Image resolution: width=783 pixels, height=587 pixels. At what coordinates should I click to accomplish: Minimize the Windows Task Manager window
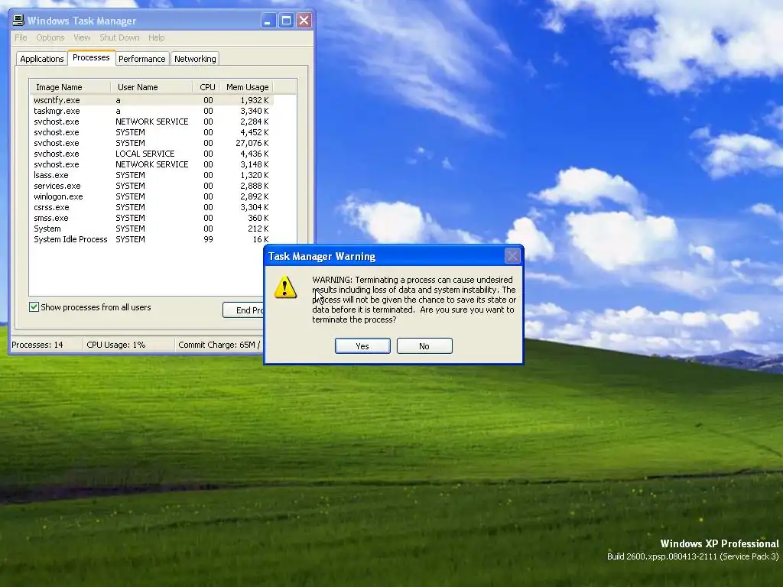[x=268, y=21]
